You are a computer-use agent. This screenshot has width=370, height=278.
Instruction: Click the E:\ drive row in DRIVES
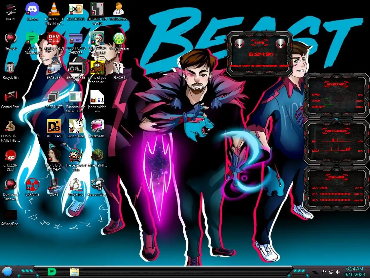click(337, 200)
